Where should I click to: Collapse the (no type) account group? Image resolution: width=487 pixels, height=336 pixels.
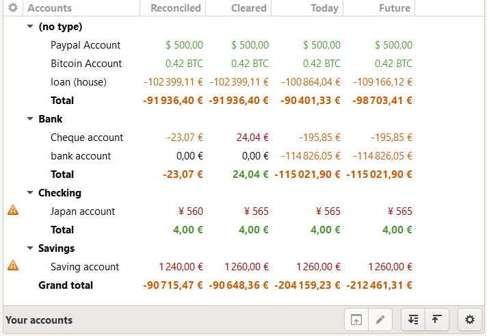(x=30, y=27)
